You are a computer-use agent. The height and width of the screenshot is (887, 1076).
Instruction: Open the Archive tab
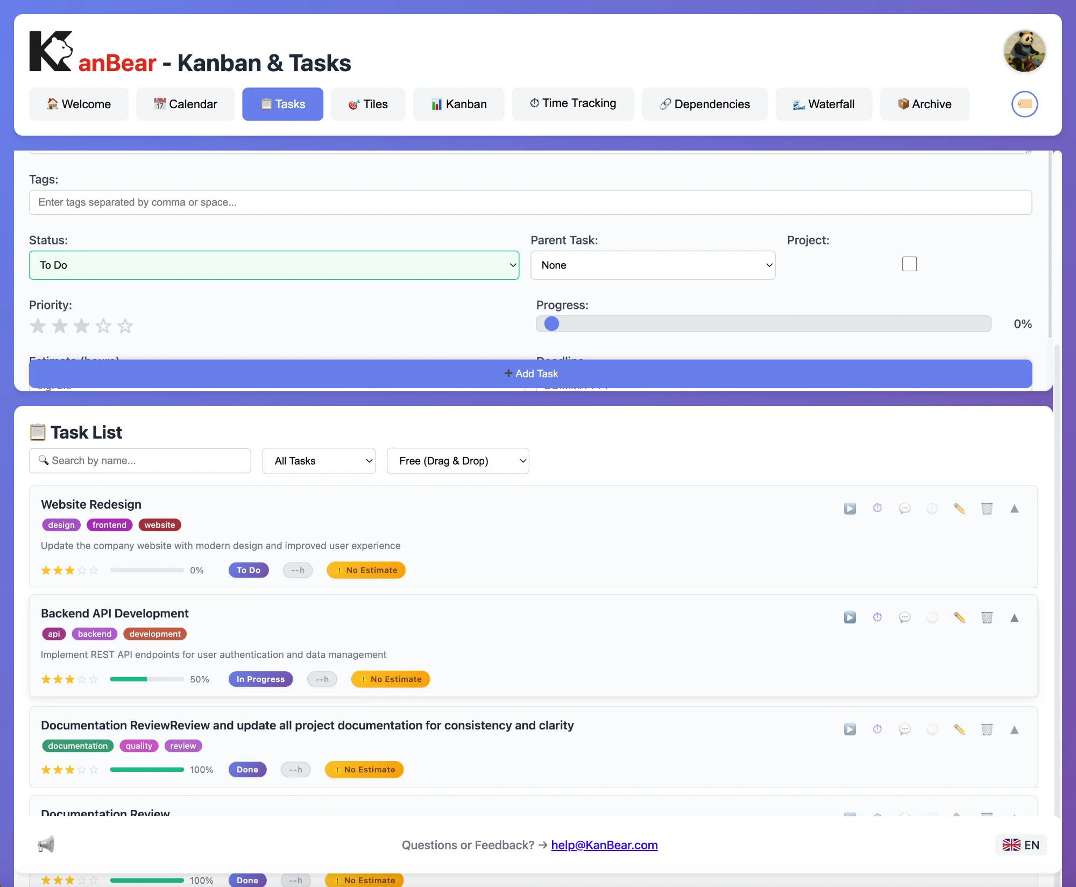924,104
